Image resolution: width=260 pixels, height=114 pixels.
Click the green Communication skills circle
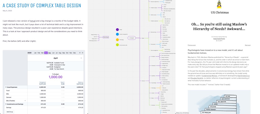pyautogui.click(x=117, y=45)
